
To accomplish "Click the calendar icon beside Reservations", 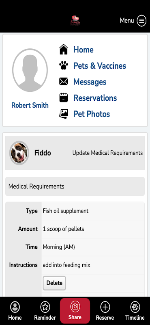I will click(64, 97).
